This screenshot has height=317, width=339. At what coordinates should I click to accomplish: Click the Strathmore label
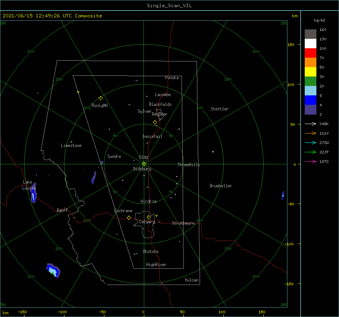point(183,223)
